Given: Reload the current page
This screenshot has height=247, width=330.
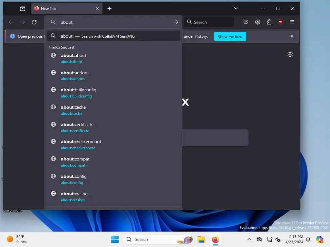Looking at the screenshot, I should click(x=34, y=22).
